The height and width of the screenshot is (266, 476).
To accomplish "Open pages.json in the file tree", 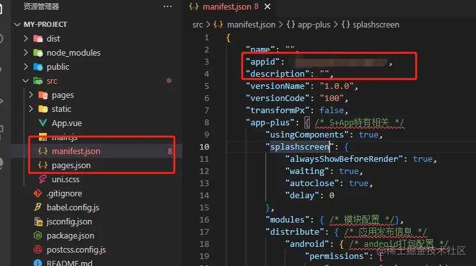I will (71, 166).
